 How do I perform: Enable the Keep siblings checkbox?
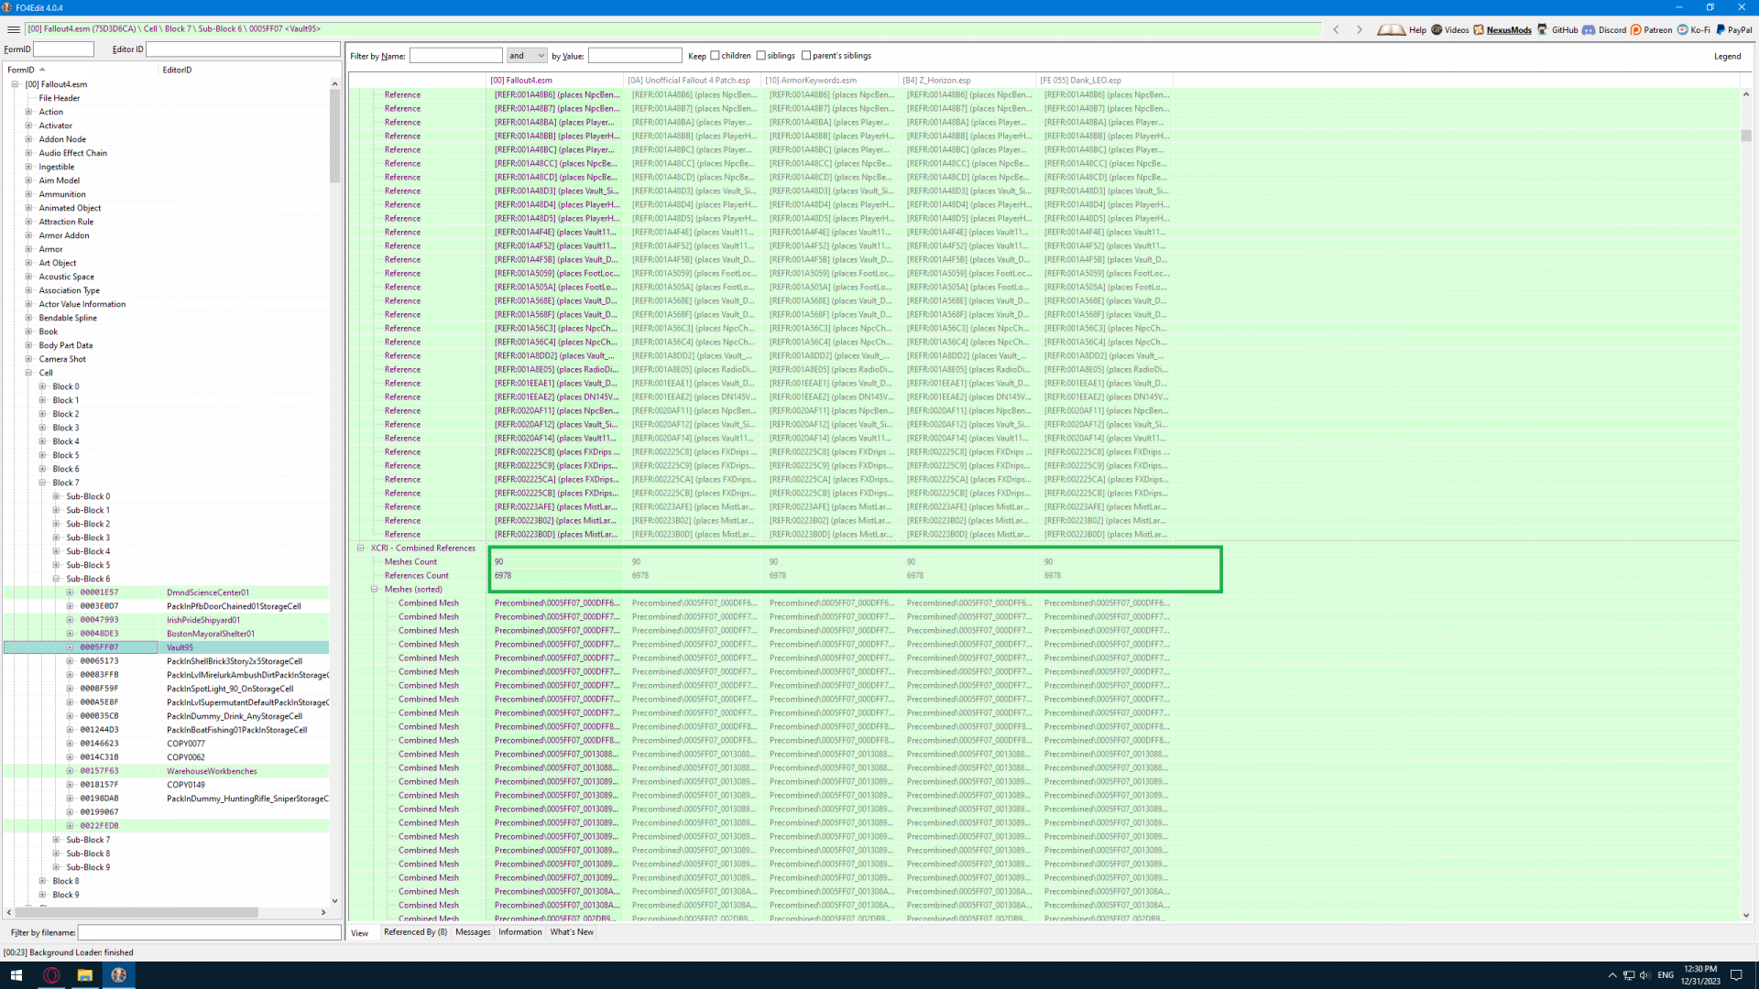click(761, 56)
